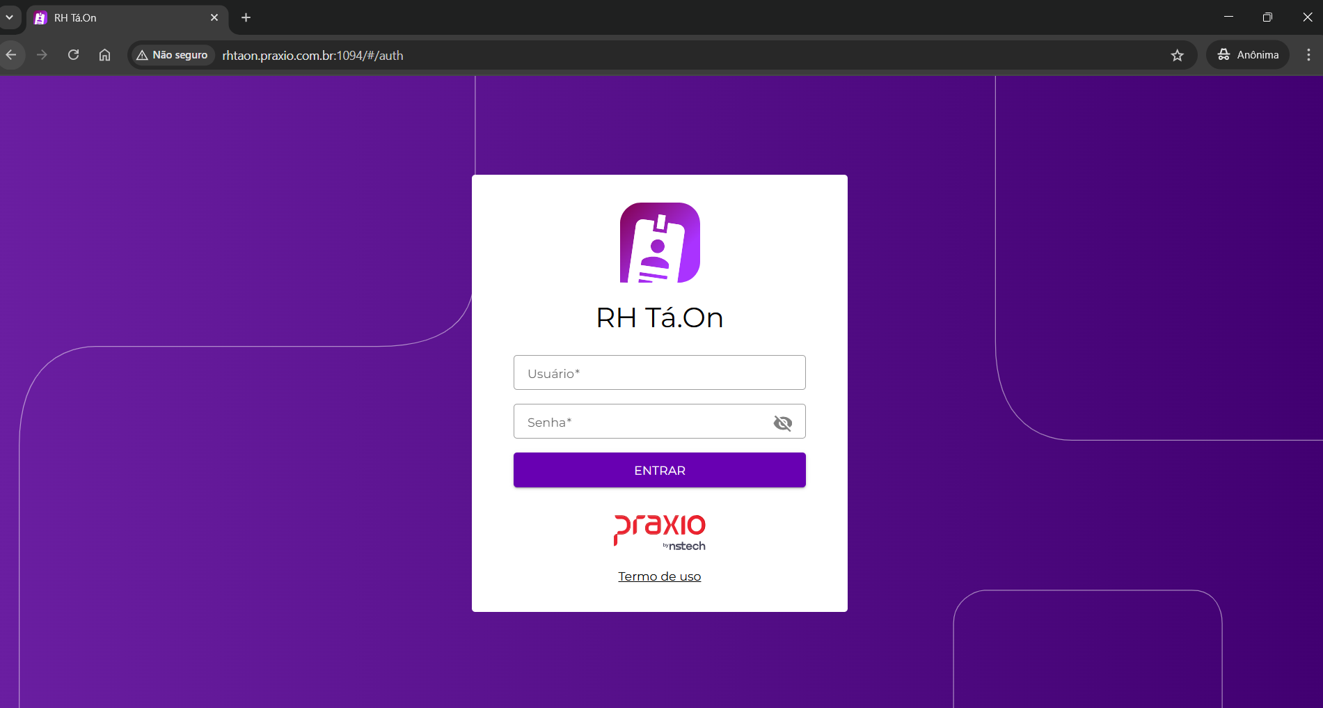Bookmark this page with star icon
This screenshot has width=1323, height=708.
coord(1177,55)
